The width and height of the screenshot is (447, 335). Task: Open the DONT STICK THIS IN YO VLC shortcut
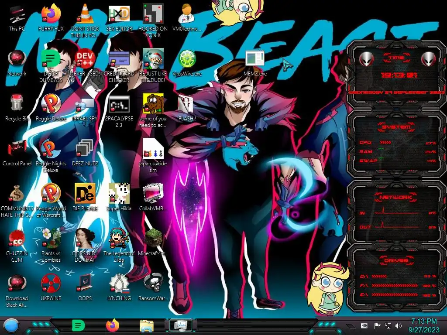(x=85, y=21)
